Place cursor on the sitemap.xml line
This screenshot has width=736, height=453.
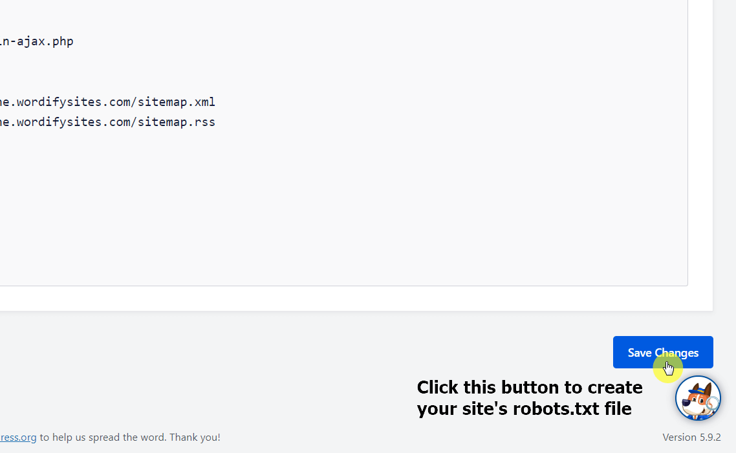[107, 101]
